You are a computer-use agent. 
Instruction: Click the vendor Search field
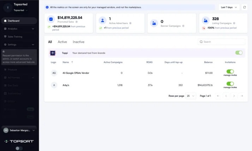[x=221, y=42]
